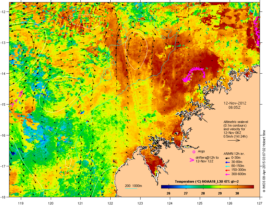
Task: Click the longitude axis label 125
Action: (x=200, y=203)
